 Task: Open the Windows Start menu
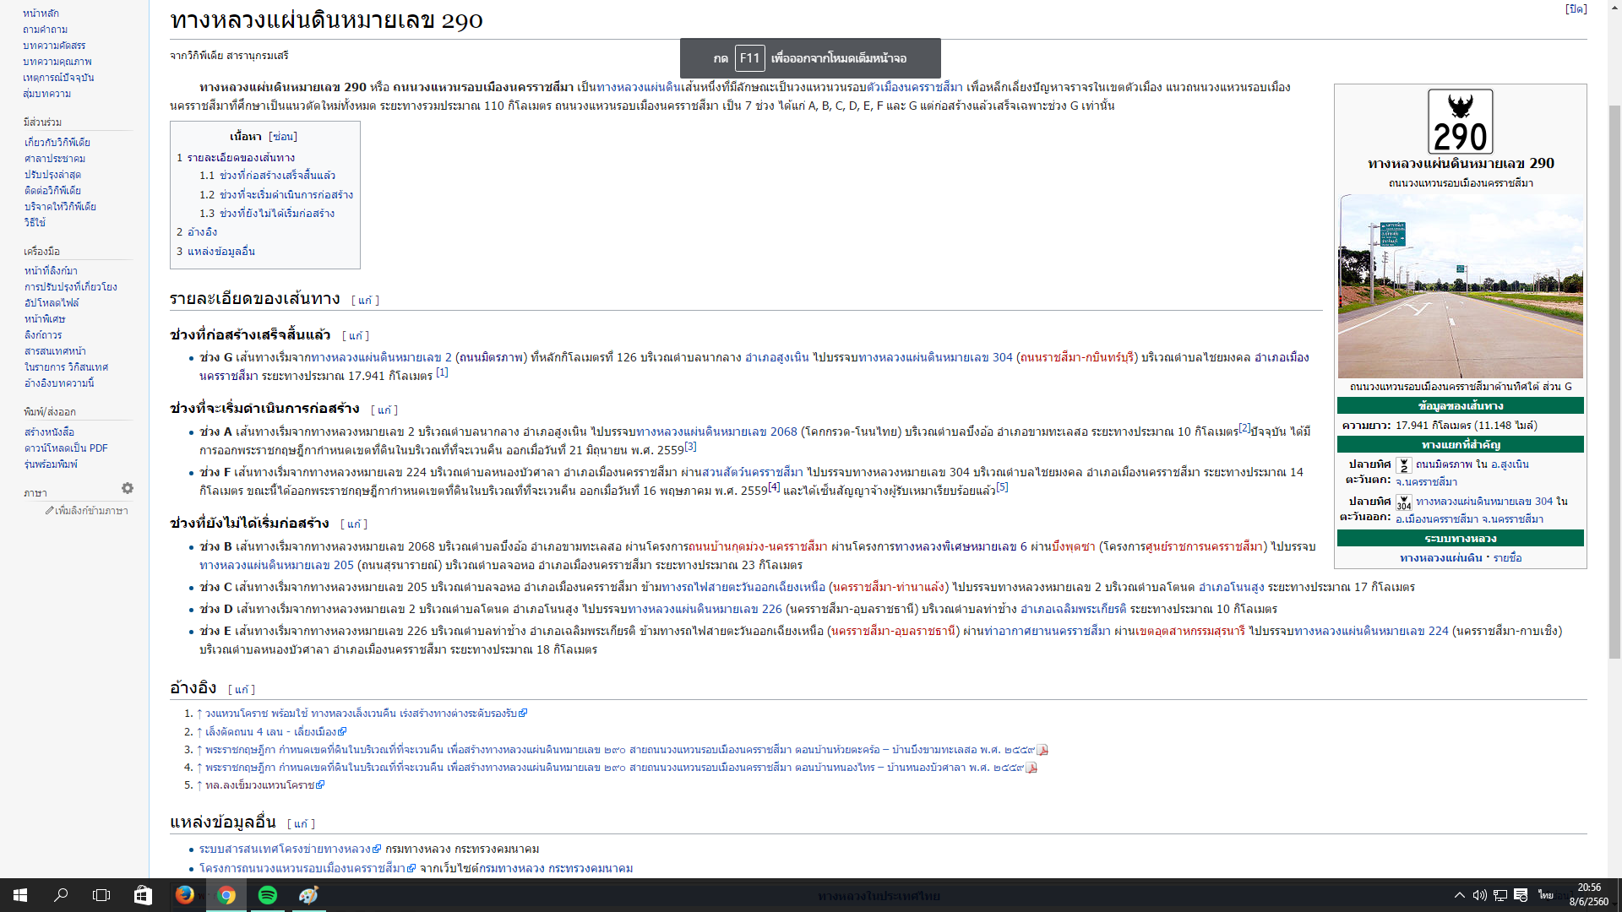click(20, 895)
